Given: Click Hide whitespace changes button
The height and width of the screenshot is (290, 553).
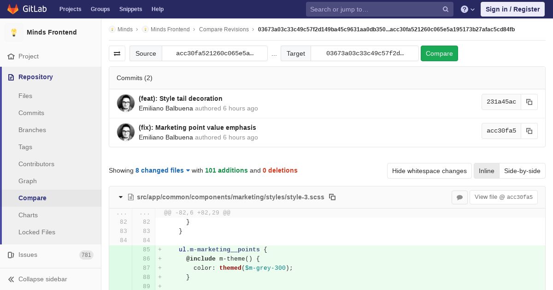Looking at the screenshot, I should [x=429, y=171].
